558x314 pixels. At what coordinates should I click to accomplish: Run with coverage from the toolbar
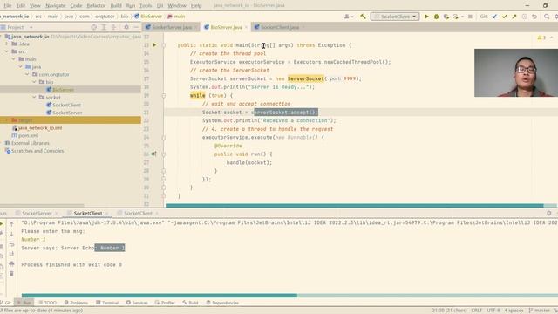(446, 17)
